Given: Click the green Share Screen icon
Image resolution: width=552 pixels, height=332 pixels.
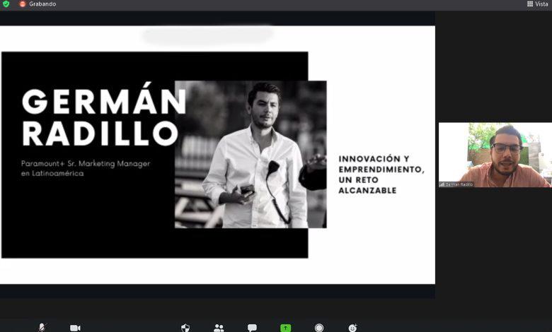Looking at the screenshot, I should [x=285, y=328].
